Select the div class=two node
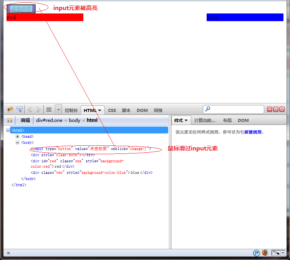Screen dimensions: 290x260 click(91, 173)
